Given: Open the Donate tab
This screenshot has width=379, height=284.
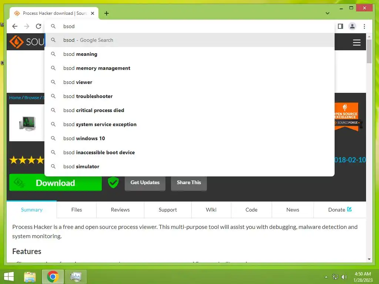Looking at the screenshot, I should [340, 210].
